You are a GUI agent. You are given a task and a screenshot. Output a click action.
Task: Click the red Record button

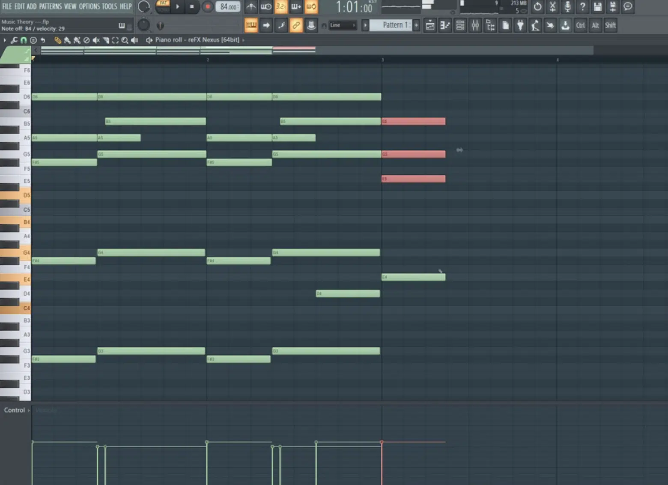pos(207,6)
